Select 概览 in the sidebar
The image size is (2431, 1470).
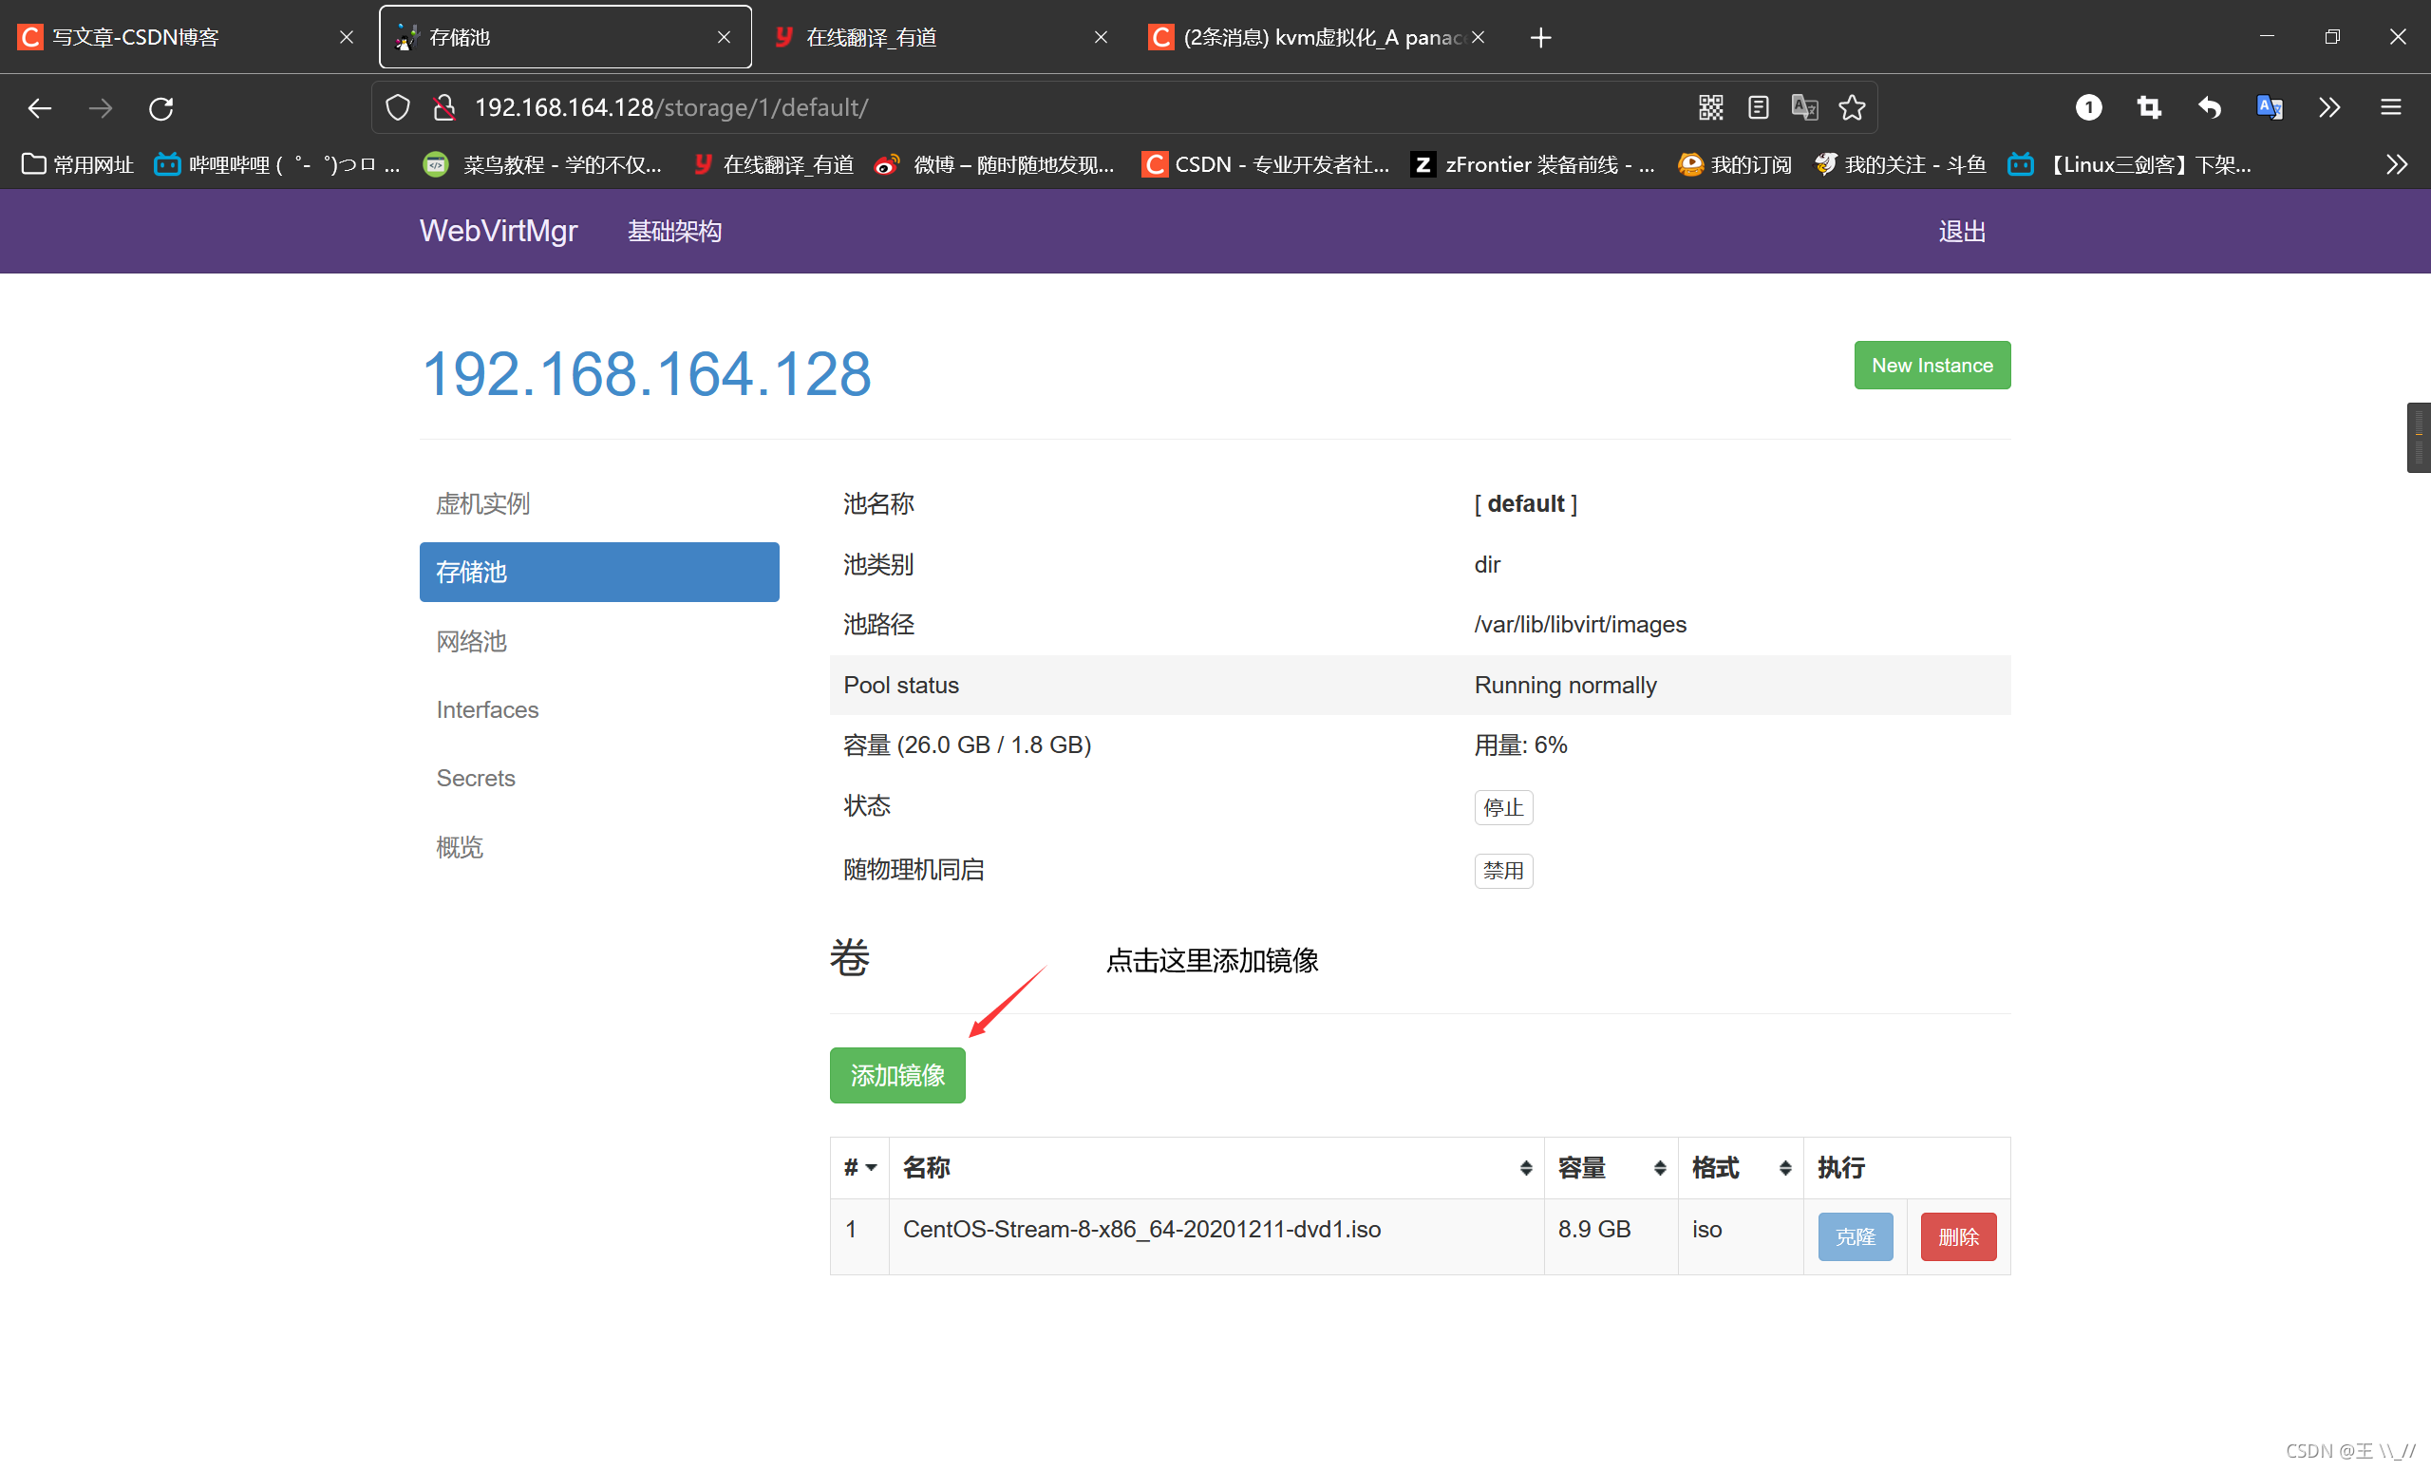pos(599,846)
